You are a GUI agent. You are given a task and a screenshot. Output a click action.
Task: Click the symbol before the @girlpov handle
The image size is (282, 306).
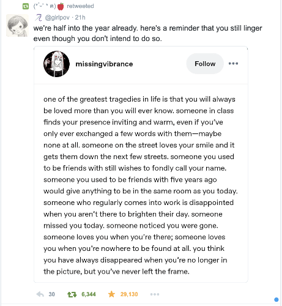click(x=39, y=18)
